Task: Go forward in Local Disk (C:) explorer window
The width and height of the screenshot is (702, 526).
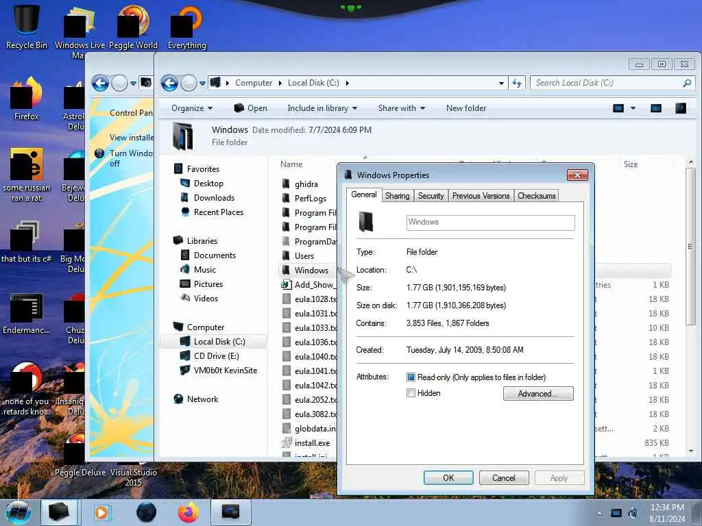Action: point(189,83)
